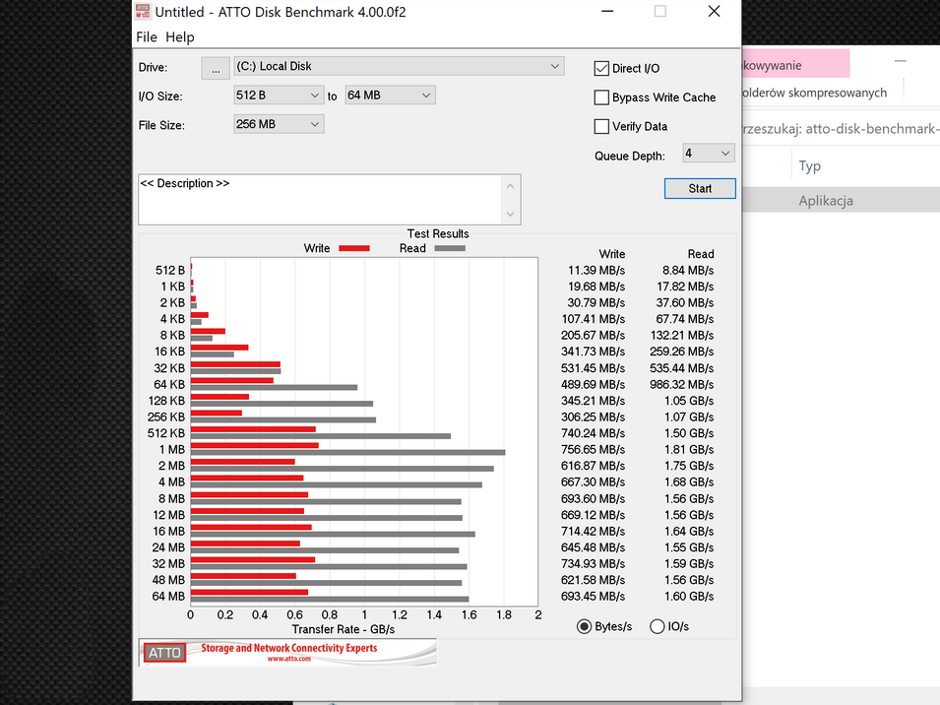Click the 1.81 GB/s read value
This screenshot has height=705, width=940.
(x=689, y=450)
